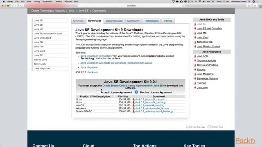This screenshot has height=147, width=262.
Task: Click the Java SE breadcrumb link
Action: point(84,11)
